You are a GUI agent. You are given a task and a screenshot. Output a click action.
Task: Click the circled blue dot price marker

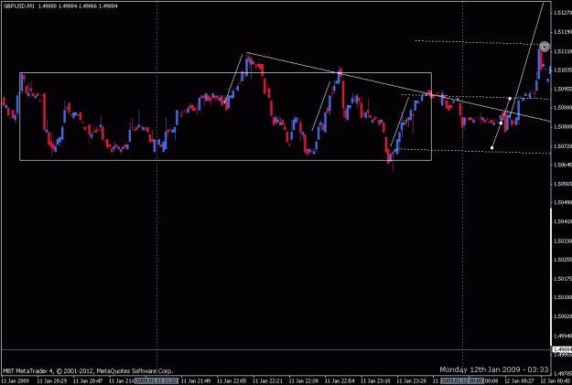(545, 47)
